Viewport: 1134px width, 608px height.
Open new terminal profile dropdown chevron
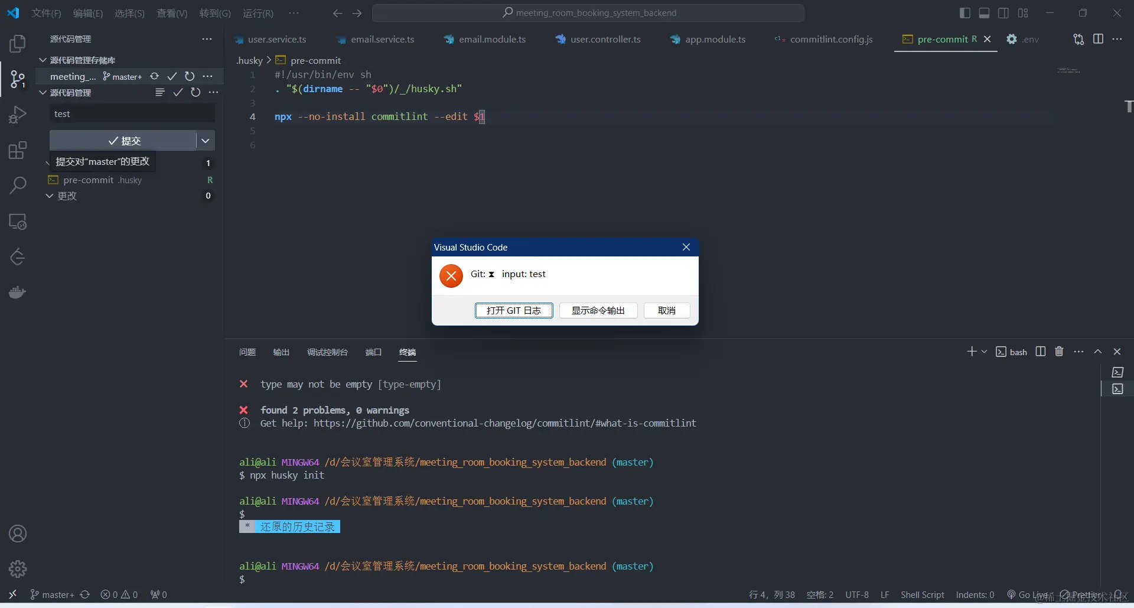(x=984, y=352)
